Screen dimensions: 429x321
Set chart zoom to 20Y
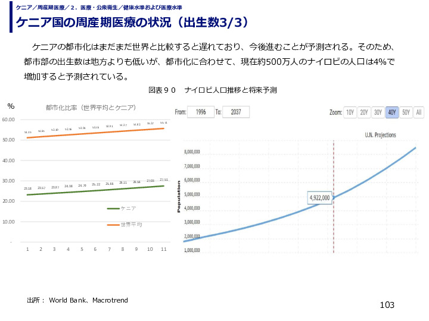point(364,112)
